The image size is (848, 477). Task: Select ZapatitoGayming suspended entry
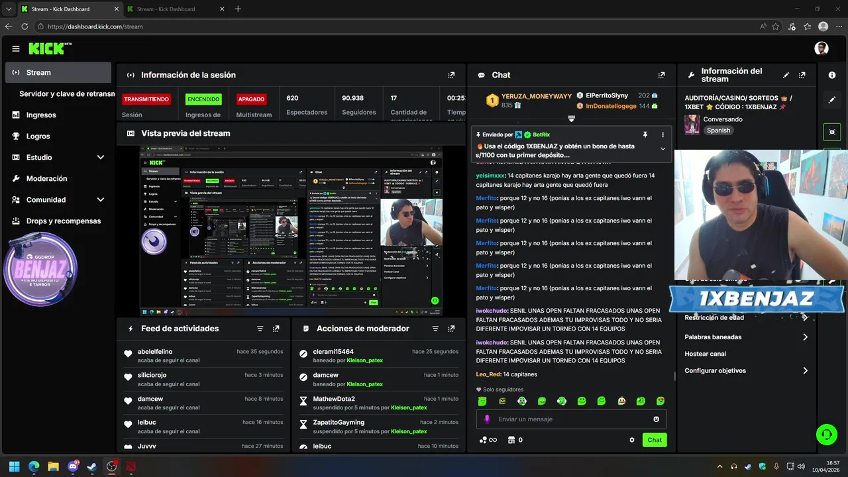click(379, 427)
